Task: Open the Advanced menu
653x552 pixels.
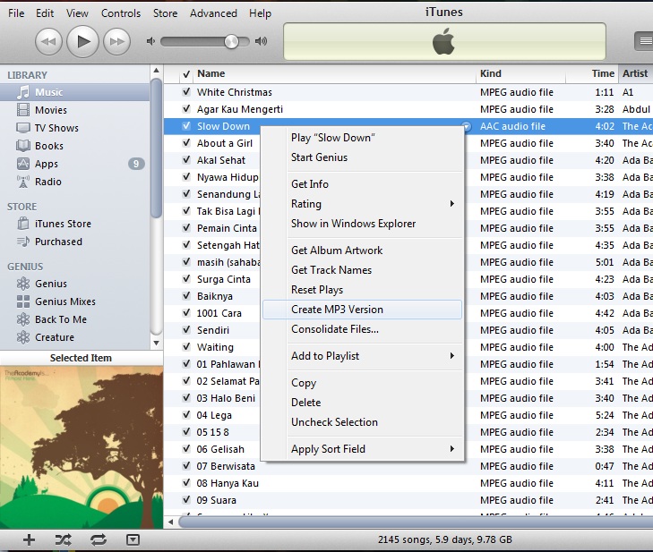Action: pos(213,13)
